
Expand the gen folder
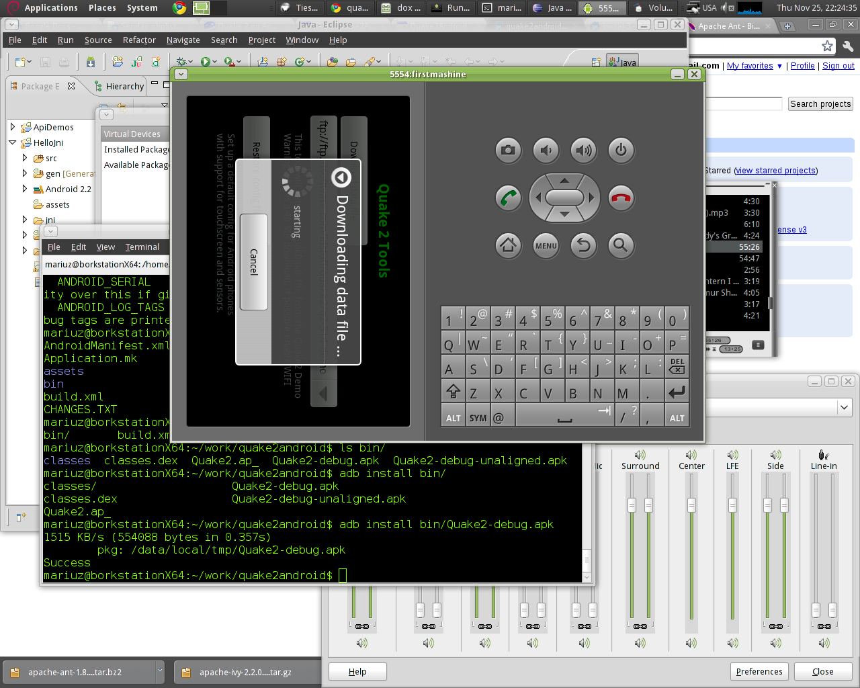(x=25, y=173)
